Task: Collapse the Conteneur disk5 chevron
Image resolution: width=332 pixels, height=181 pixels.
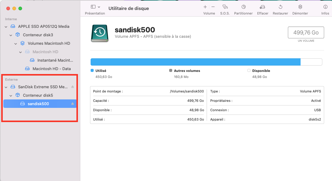Action: [11, 95]
